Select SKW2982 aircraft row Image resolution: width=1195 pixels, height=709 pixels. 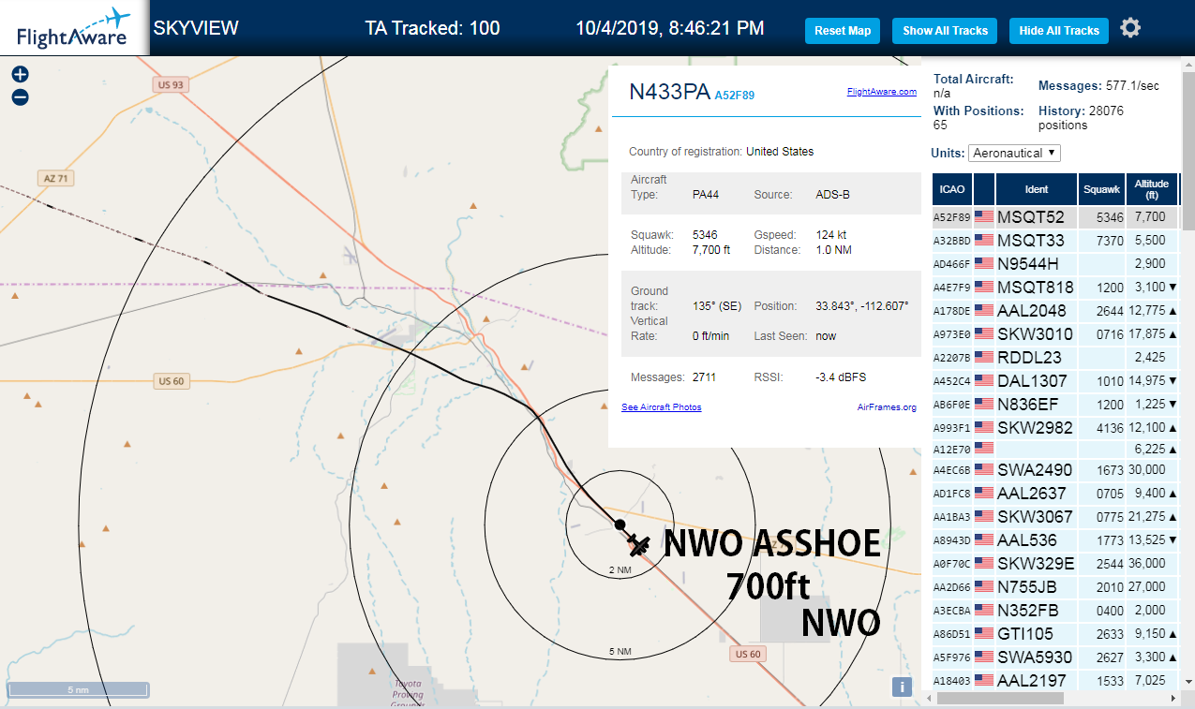[1055, 427]
